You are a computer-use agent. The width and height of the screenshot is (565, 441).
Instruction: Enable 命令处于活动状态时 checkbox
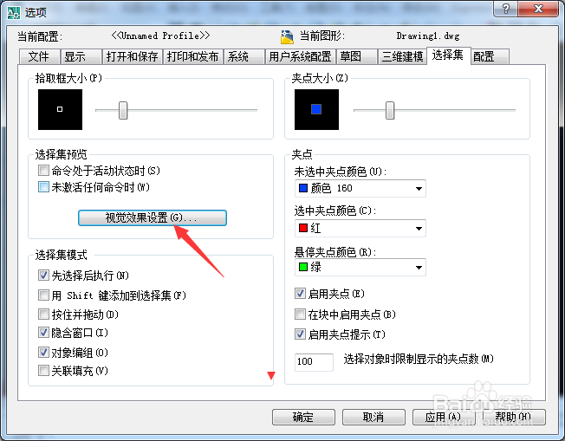43,171
